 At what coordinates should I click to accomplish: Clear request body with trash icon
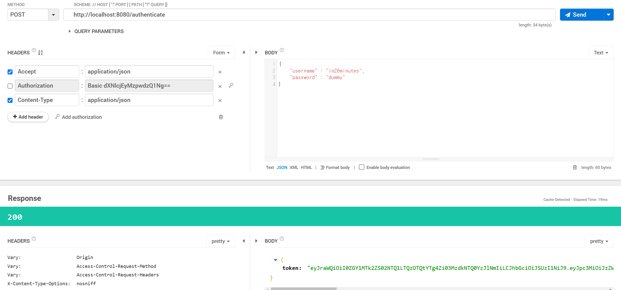tap(575, 167)
